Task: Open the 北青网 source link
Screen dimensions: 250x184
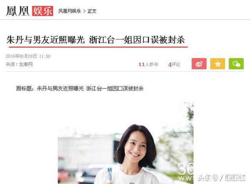Action: [26, 64]
